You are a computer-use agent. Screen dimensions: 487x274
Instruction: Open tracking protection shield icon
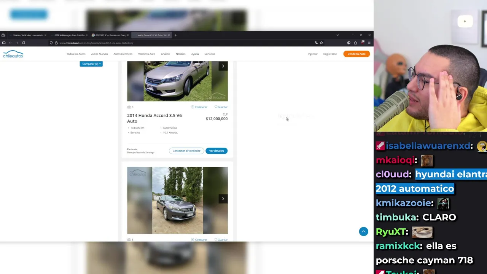tap(51, 43)
